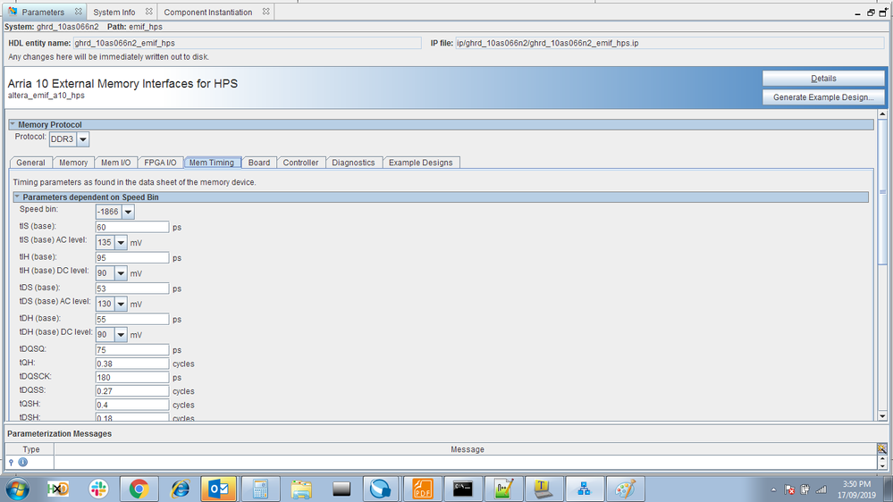The width and height of the screenshot is (893, 502).
Task: Click the tDQSQ input field
Action: click(x=132, y=350)
